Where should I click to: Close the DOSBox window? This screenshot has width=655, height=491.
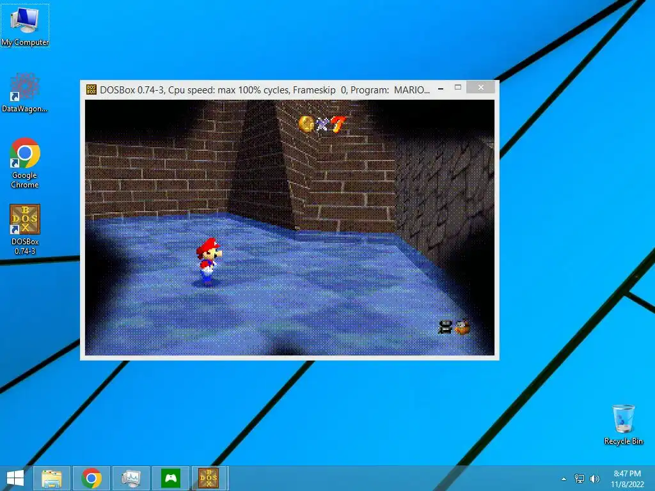click(481, 87)
